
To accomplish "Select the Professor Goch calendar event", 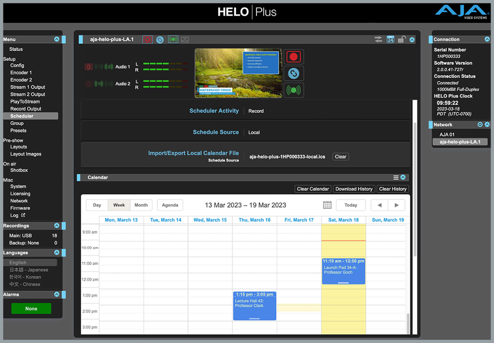I will (x=343, y=271).
